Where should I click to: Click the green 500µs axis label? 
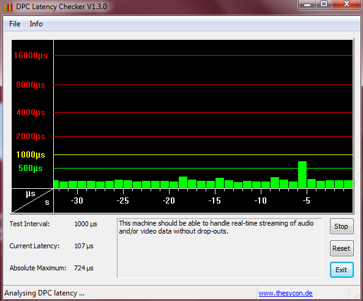31,168
